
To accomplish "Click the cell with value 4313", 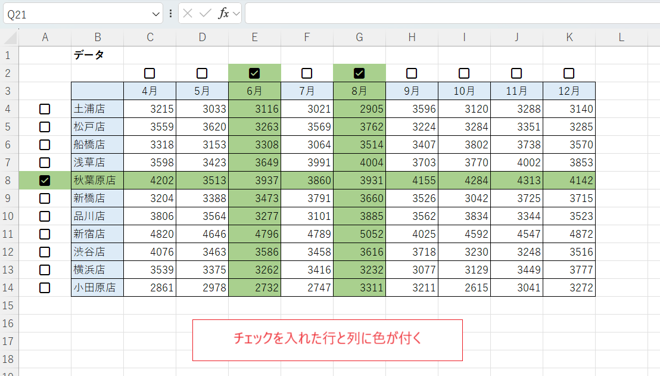I will (x=517, y=181).
